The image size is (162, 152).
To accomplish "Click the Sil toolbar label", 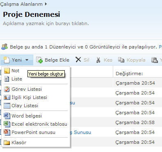I will 87,60.
